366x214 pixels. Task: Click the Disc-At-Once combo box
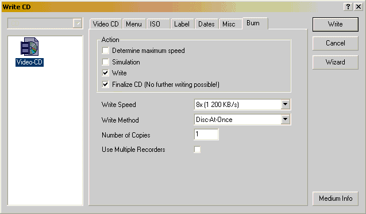coord(242,120)
